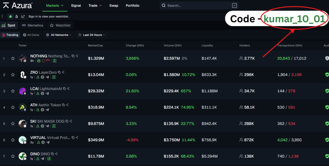Open the Signal page
Viewport: 329px width, 166px height.
tap(76, 6)
